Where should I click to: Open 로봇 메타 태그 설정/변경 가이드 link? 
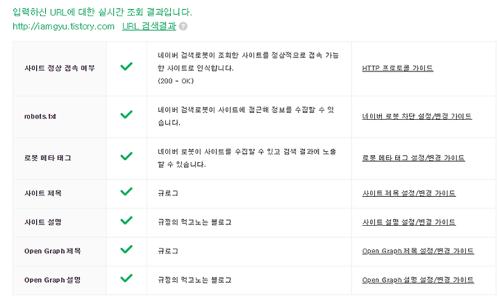point(413,158)
